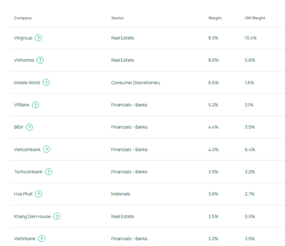Click the question mark next to Hoa Phat
The height and width of the screenshot is (246, 285).
[x=38, y=194]
